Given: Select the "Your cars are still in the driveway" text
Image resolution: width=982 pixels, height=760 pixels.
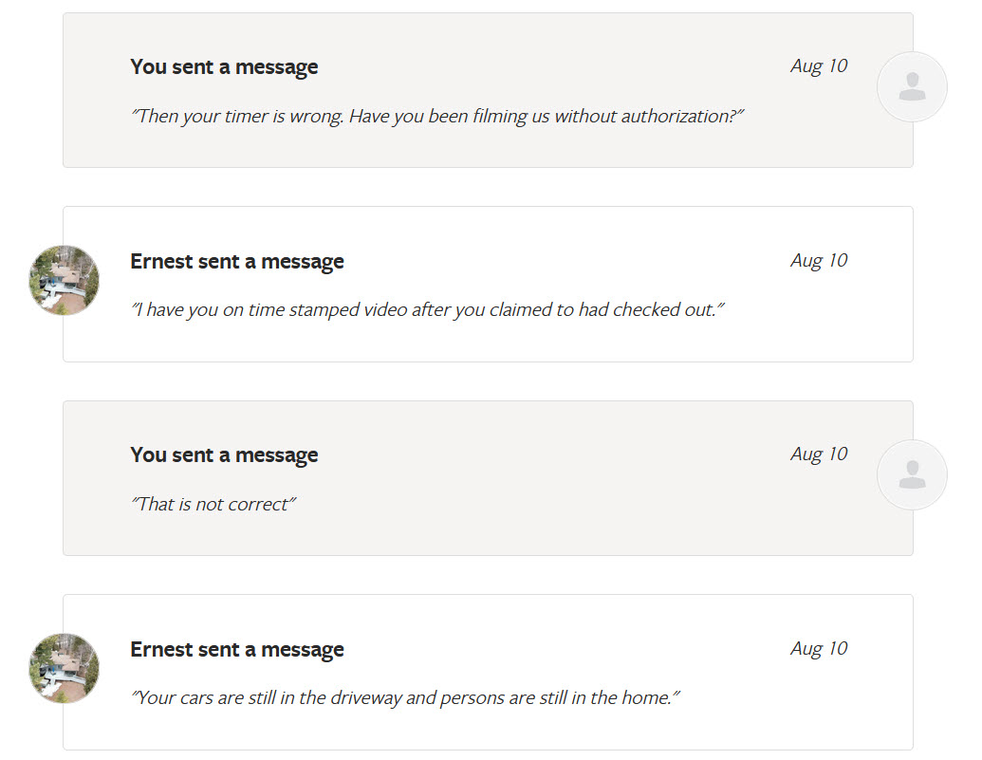Looking at the screenshot, I should click(406, 698).
